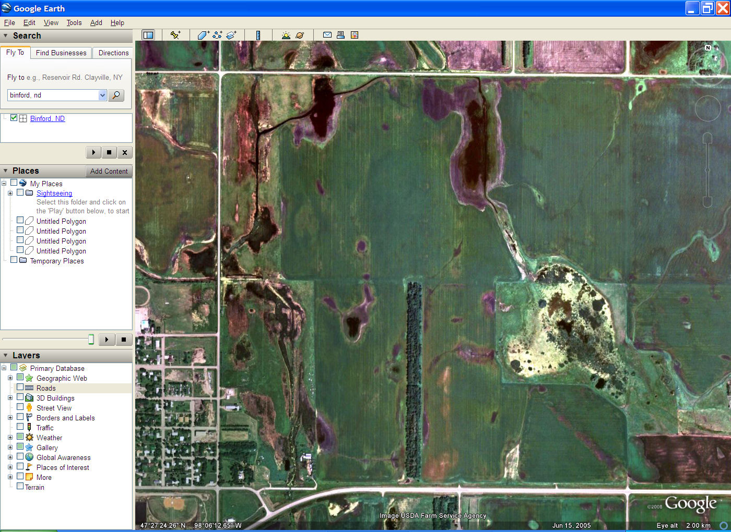This screenshot has width=731, height=532.
Task: Click the search magnifier button
Action: coord(116,95)
